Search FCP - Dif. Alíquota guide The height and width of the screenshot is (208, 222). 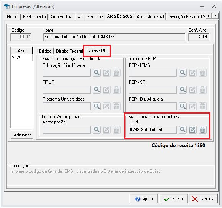point(183,106)
